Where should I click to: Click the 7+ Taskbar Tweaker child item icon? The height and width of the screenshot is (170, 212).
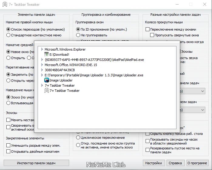click(47, 90)
